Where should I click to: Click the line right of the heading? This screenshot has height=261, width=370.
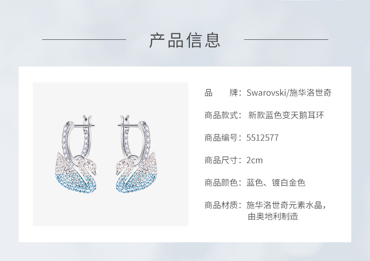pos(286,40)
